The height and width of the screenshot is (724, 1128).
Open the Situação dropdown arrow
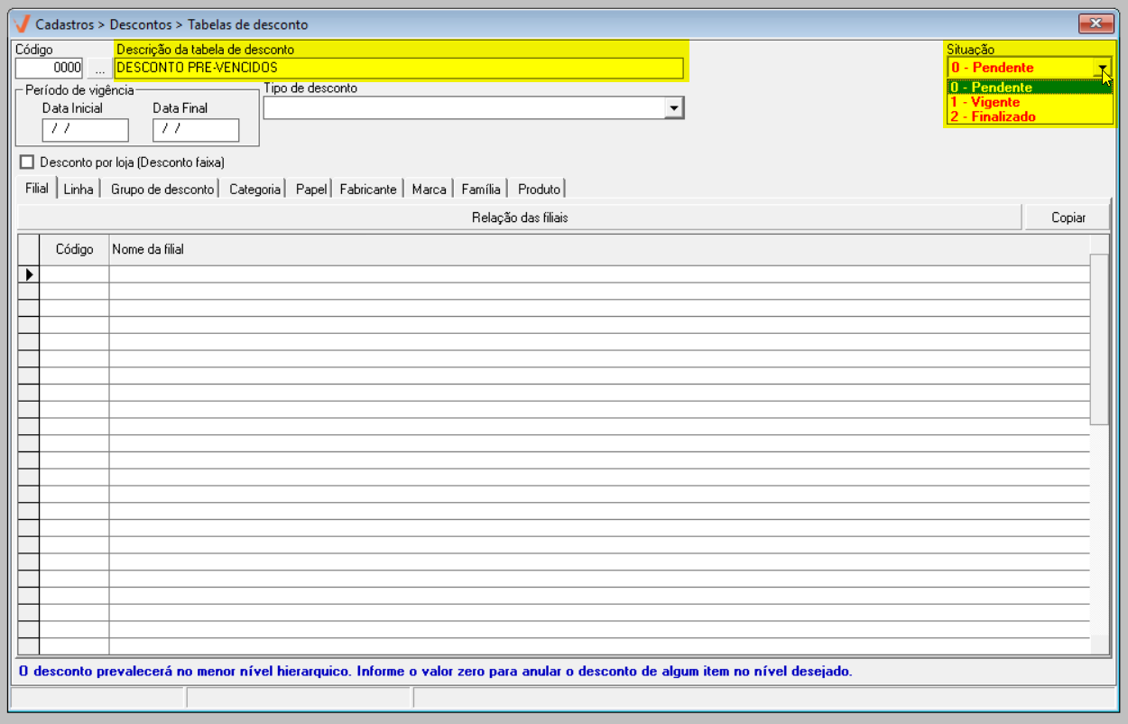1102,68
